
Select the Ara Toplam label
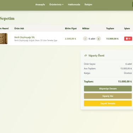(90, 68)
